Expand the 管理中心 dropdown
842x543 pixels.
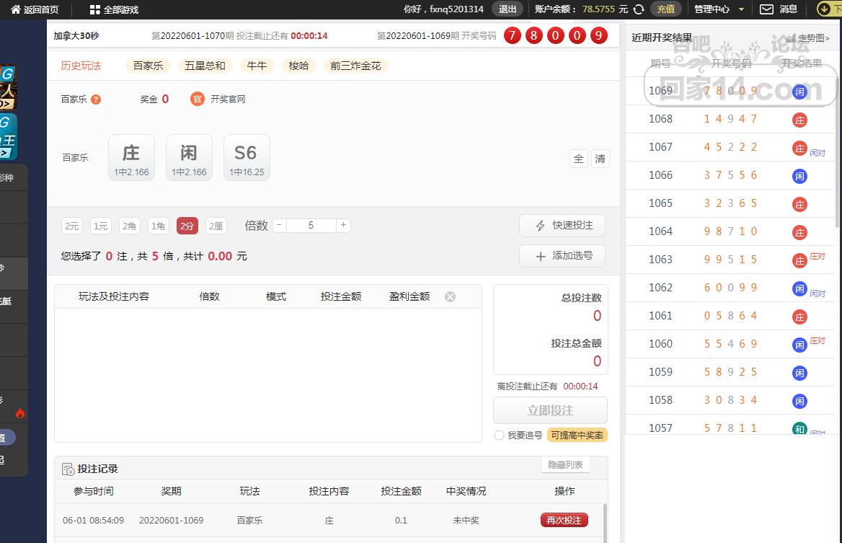click(x=719, y=9)
